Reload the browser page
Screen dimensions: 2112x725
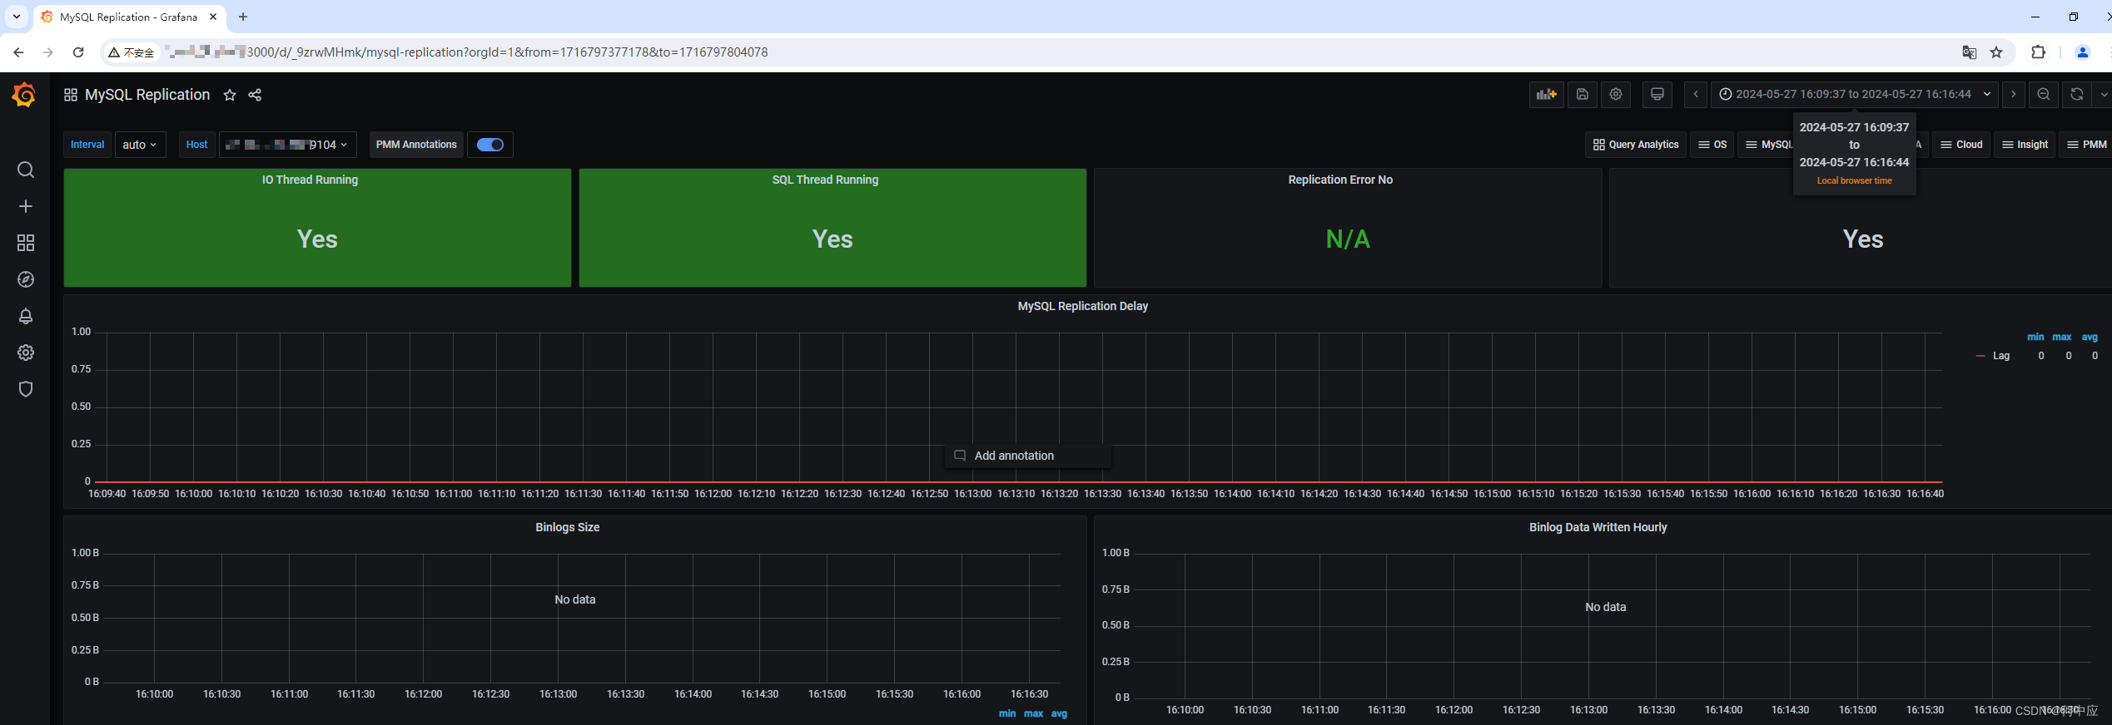(x=78, y=52)
